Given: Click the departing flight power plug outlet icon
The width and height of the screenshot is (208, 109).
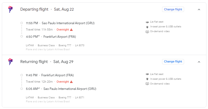Looking at the screenshot, I should pos(147,27).
